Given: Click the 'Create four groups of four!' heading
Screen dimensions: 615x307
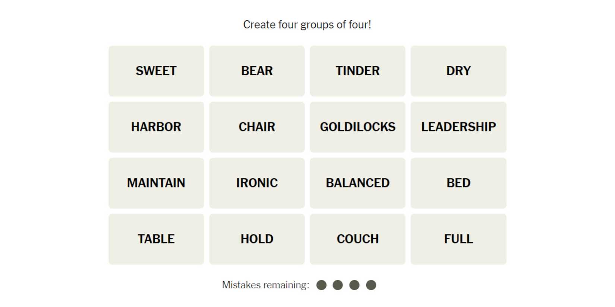Looking at the screenshot, I should (307, 25).
